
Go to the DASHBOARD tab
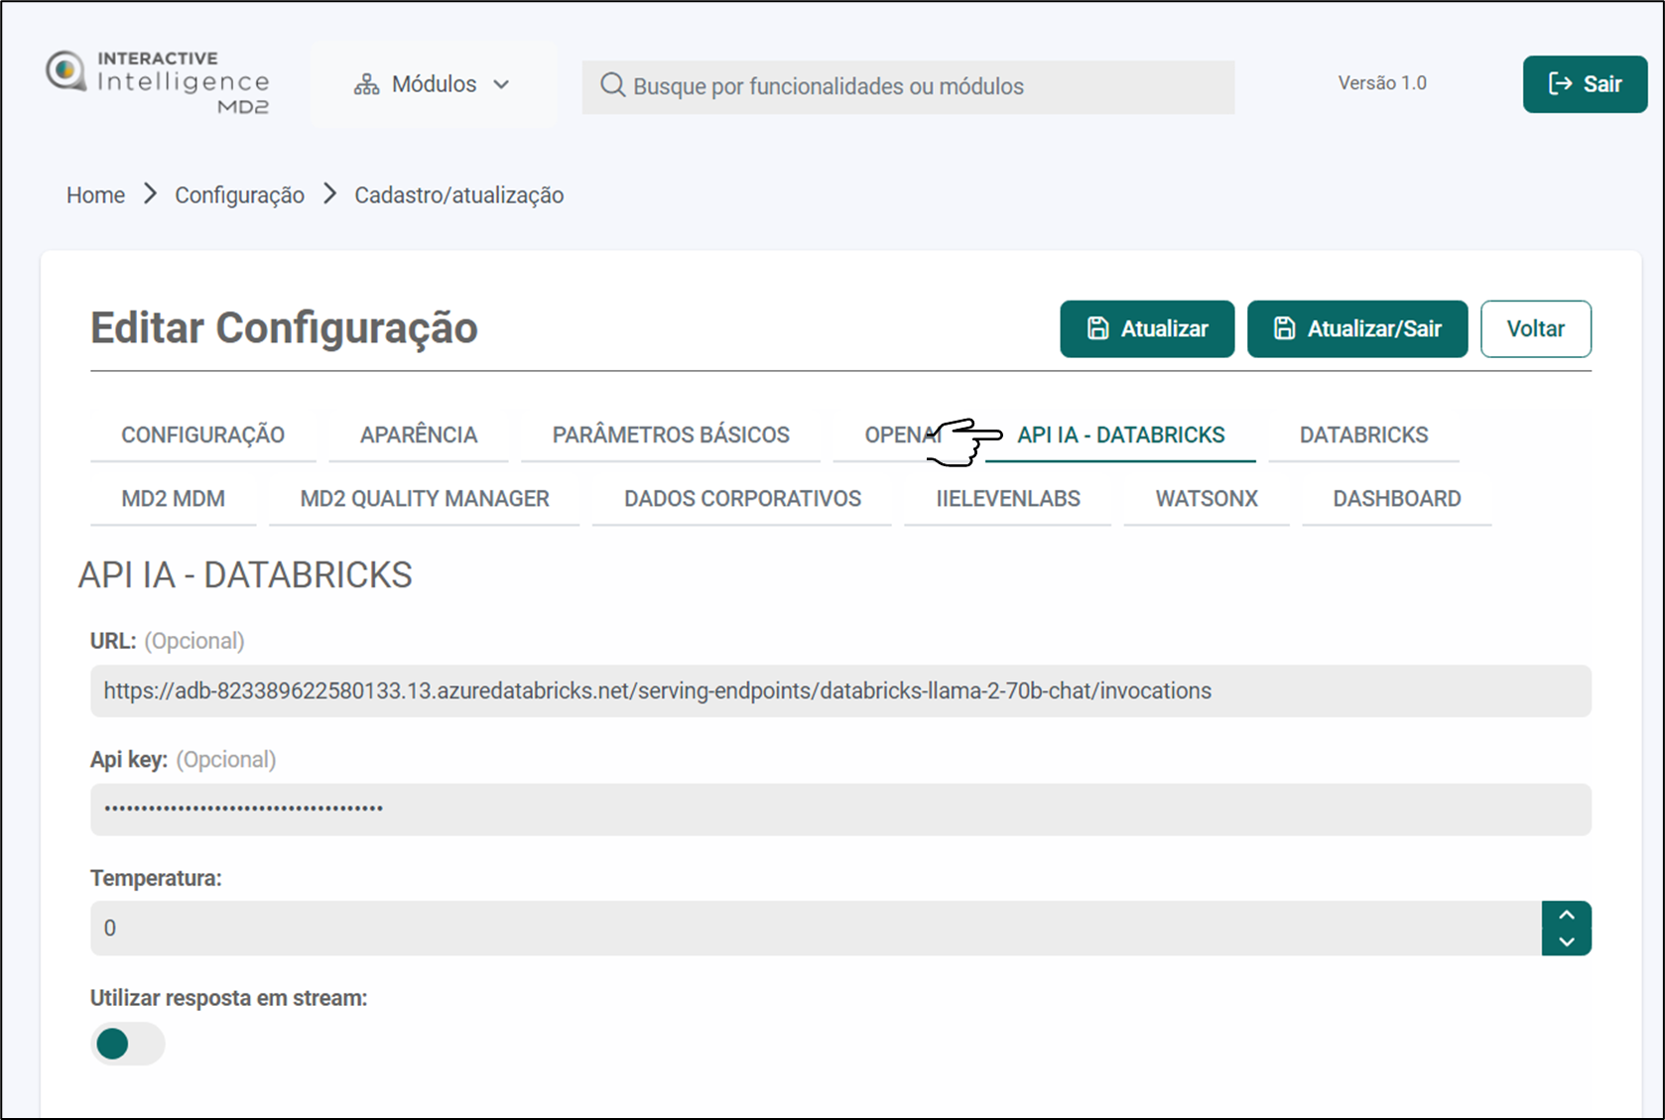coord(1396,498)
